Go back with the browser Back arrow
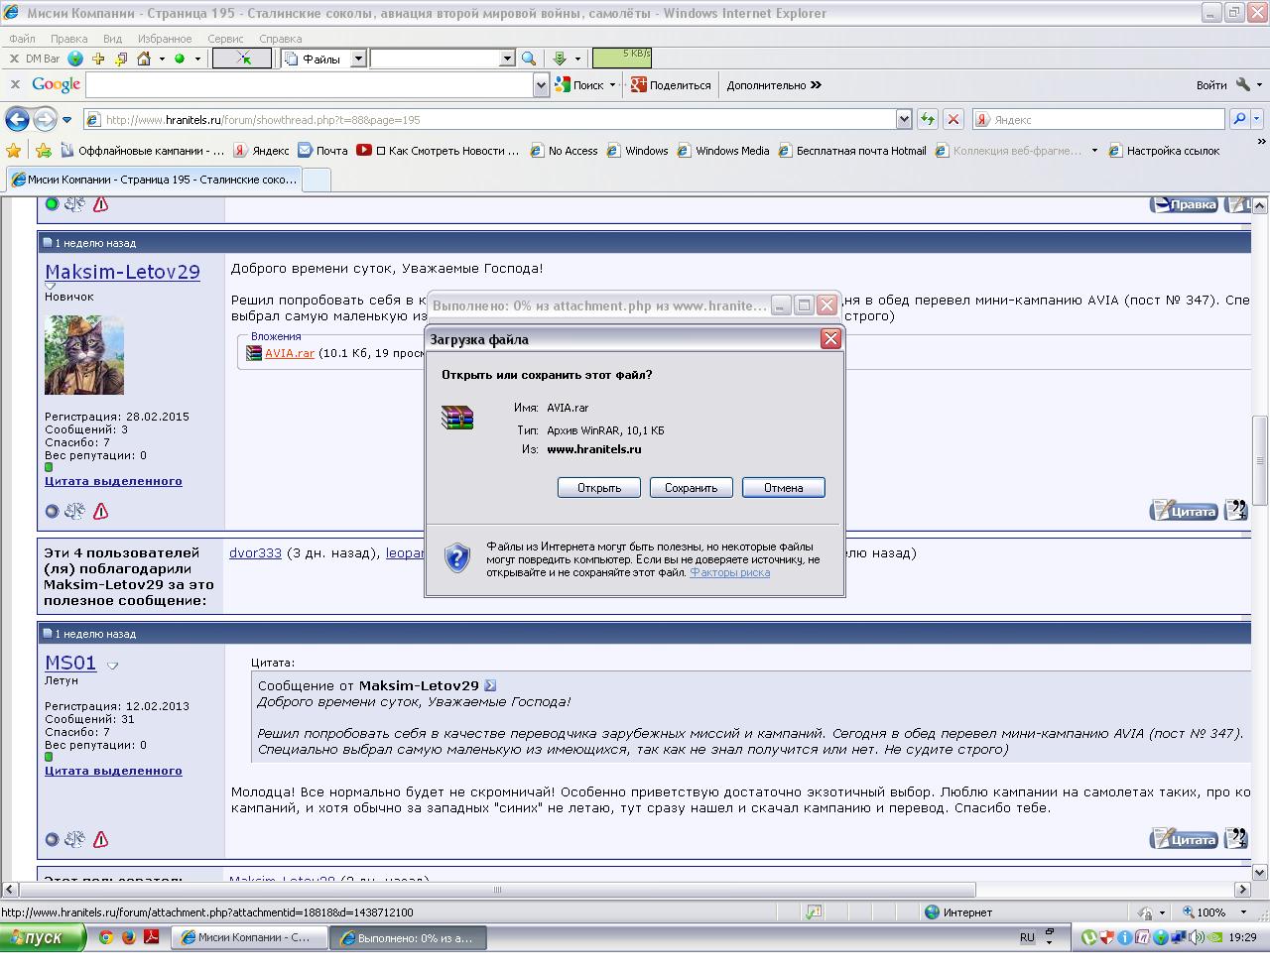Viewport: 1270px width, 972px height. [x=17, y=119]
